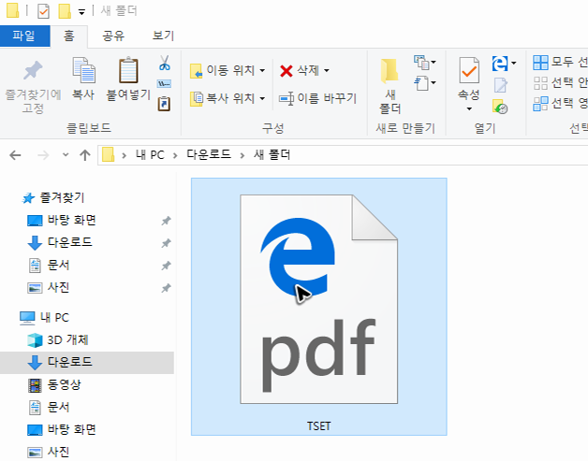The width and height of the screenshot is (588, 461).
Task: Click the Back navigation arrow
Action: (x=15, y=155)
